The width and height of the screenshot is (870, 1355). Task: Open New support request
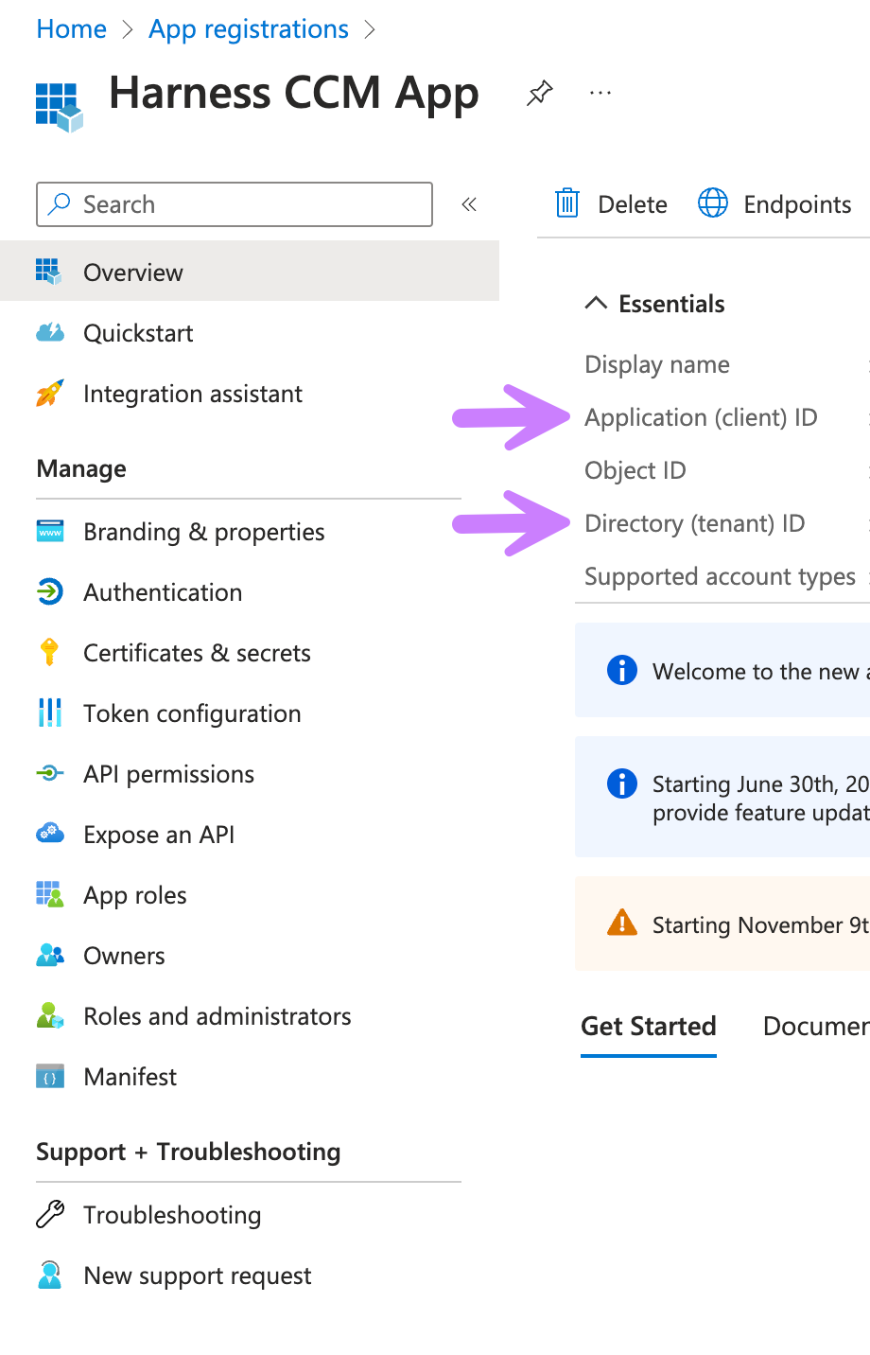pos(198,1276)
